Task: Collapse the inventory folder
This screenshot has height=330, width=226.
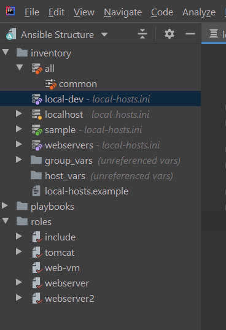Action: click(x=6, y=52)
